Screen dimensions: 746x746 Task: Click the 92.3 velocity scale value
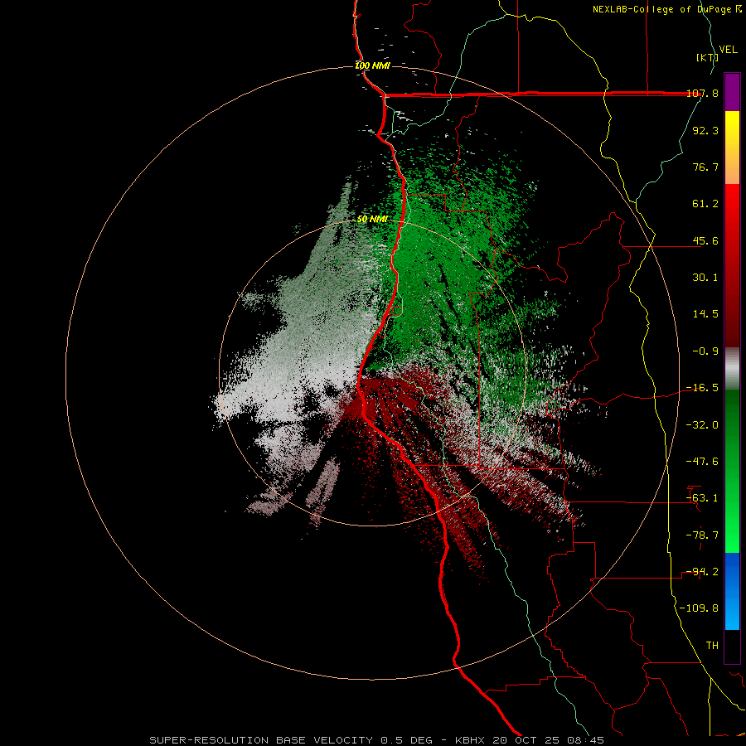pos(705,130)
